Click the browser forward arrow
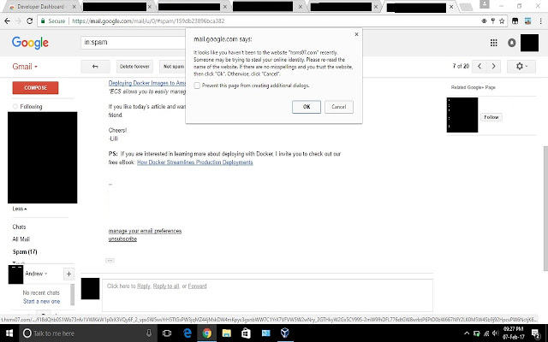 [18, 21]
